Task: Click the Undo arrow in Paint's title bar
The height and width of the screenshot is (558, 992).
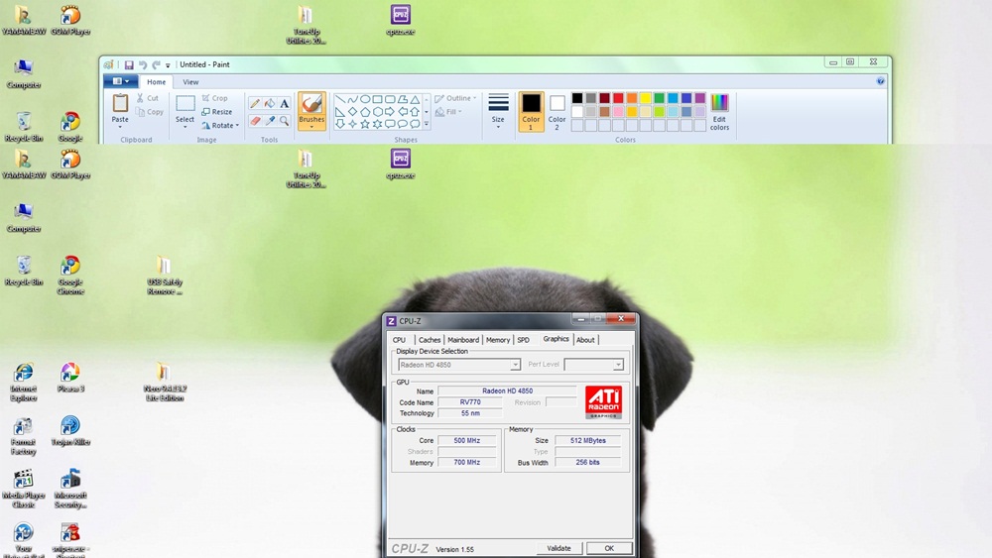Action: pos(143,64)
